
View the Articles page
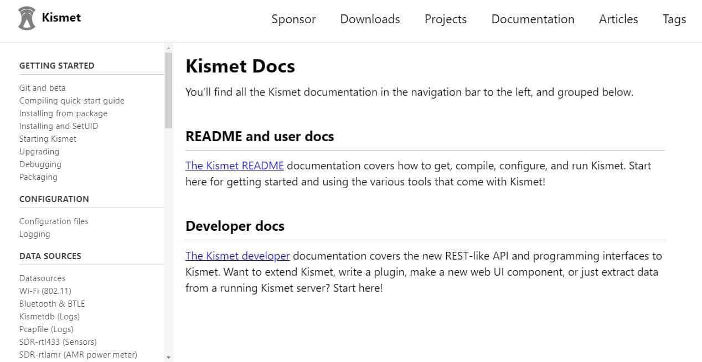(x=618, y=19)
